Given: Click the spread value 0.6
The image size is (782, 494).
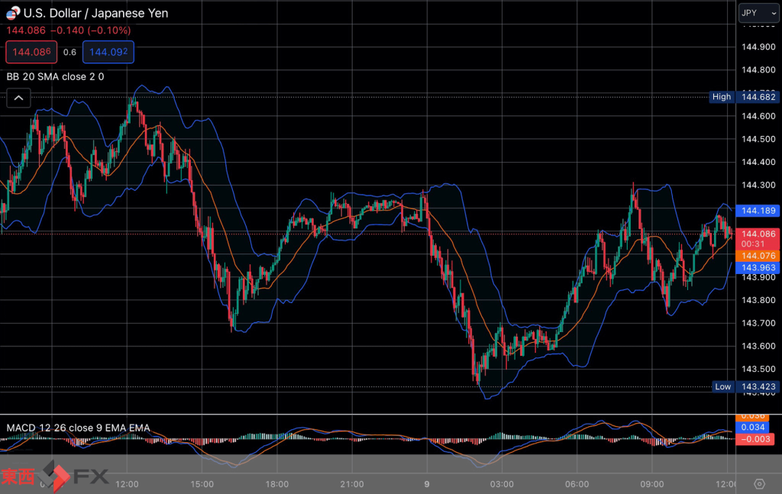Looking at the screenshot, I should (69, 53).
